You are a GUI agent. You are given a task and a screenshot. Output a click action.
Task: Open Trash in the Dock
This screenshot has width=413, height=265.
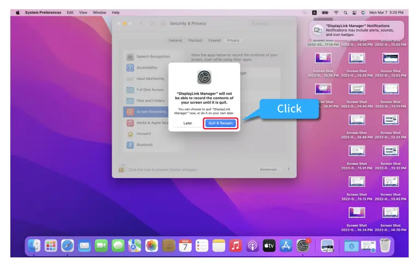pos(385,245)
